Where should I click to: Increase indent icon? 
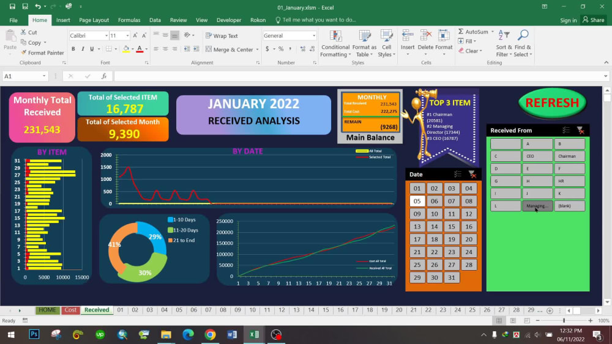[x=196, y=49]
